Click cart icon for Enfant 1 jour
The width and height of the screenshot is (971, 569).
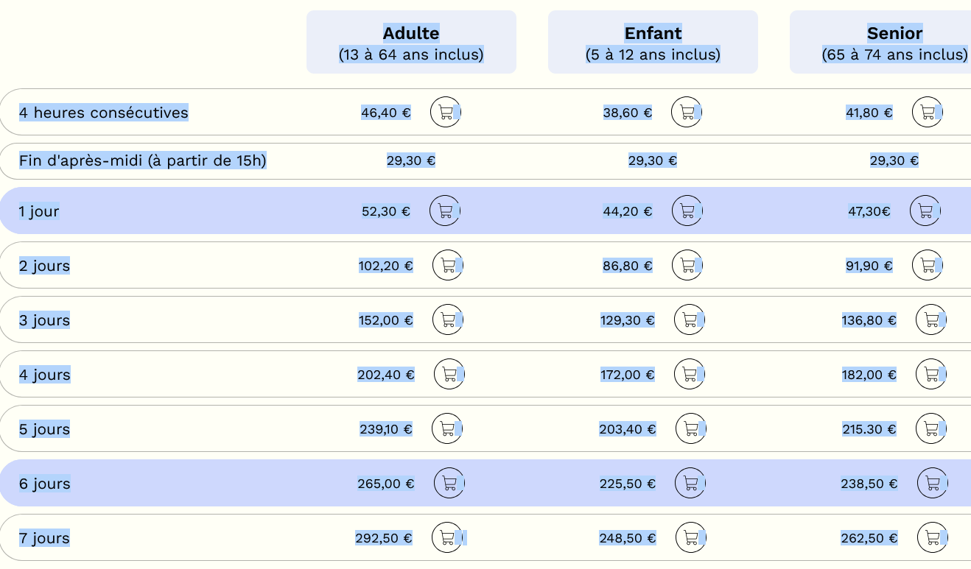pos(687,211)
